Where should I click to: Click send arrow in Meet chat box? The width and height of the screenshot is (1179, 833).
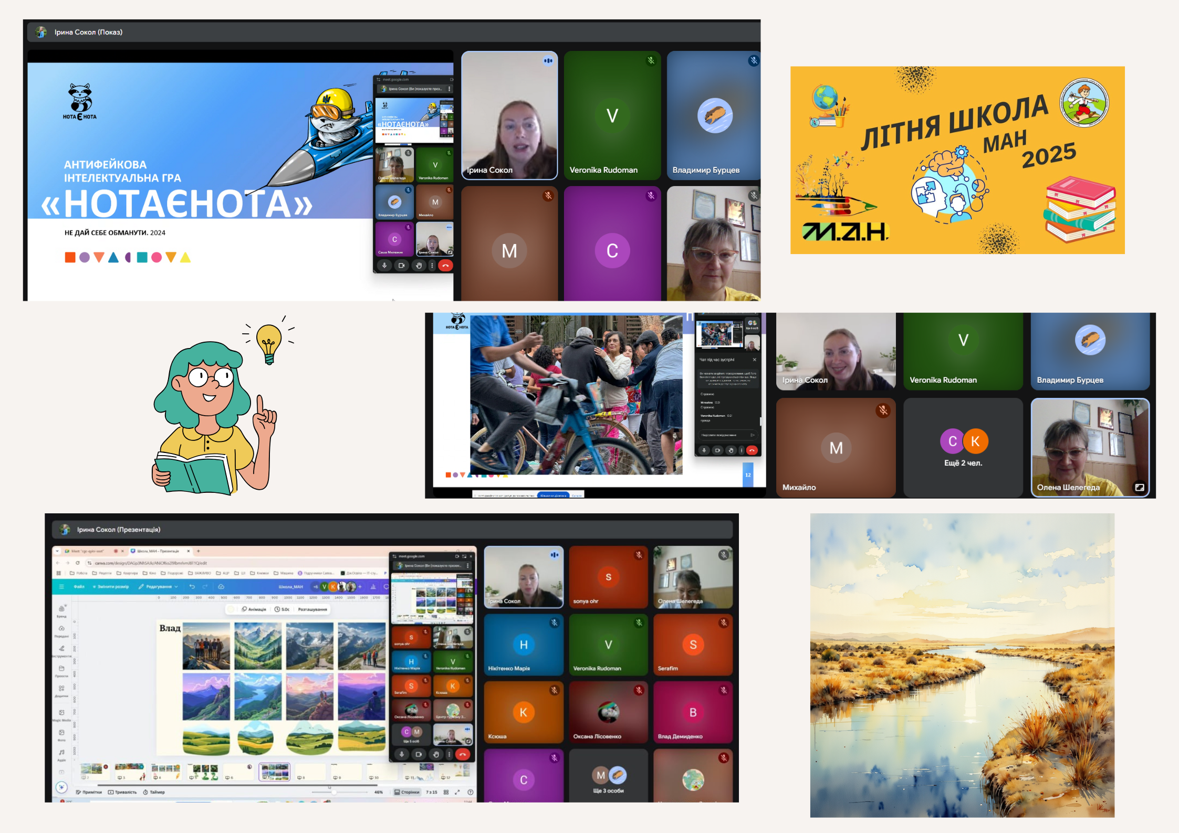753,435
